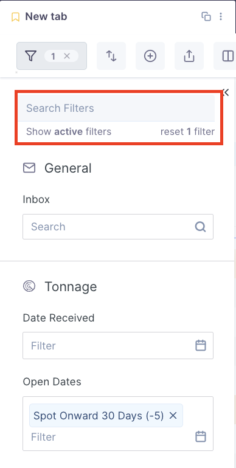Open the sort arrows toolbar button
Viewport: 236px width, 468px height.
point(111,56)
